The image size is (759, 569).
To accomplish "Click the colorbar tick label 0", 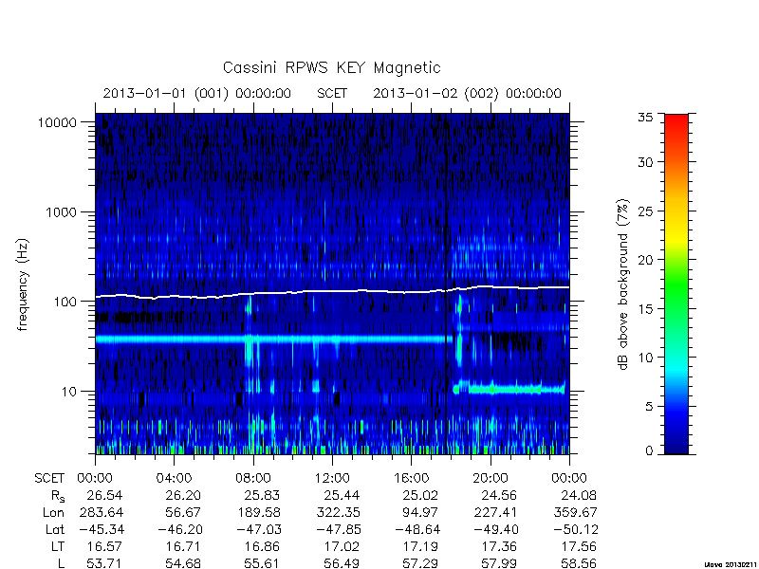I will [649, 451].
